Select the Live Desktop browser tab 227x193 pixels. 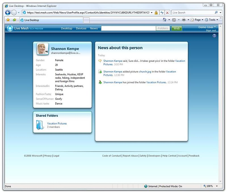(51, 20)
